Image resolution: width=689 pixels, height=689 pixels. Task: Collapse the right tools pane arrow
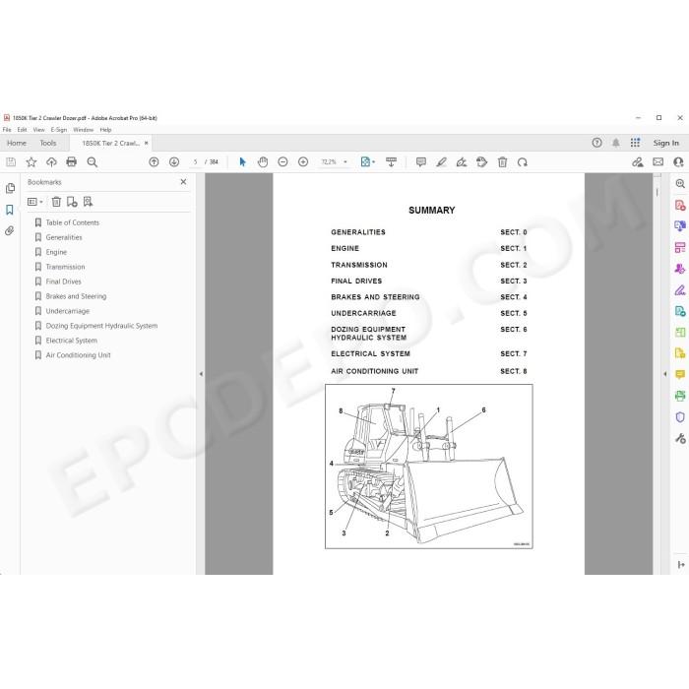point(664,374)
